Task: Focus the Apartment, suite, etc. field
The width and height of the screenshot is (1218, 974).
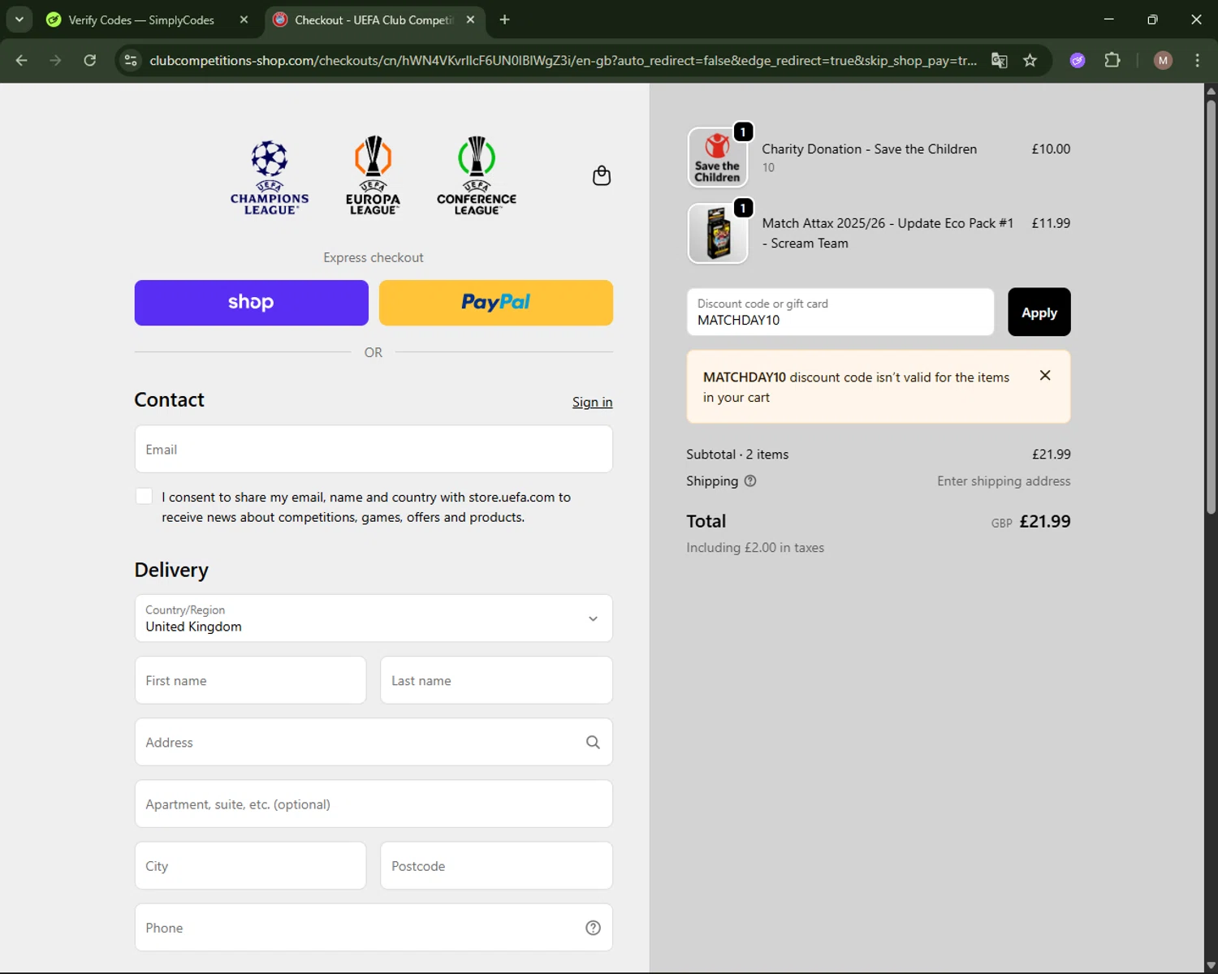Action: click(374, 804)
